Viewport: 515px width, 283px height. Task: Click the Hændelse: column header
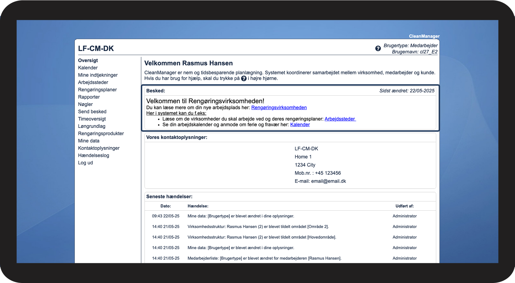198,206
